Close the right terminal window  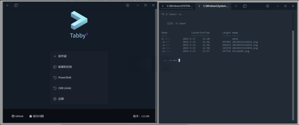tap(293, 6)
